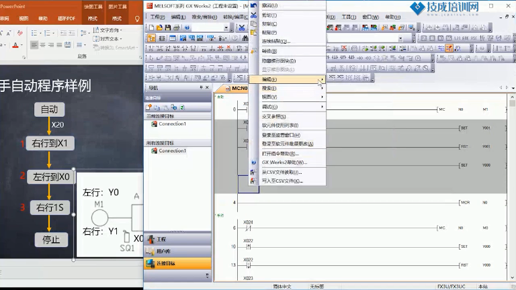This screenshot has width=516, height=290.
Task: Click the undo icon in the context menu
Action: pos(253,5)
